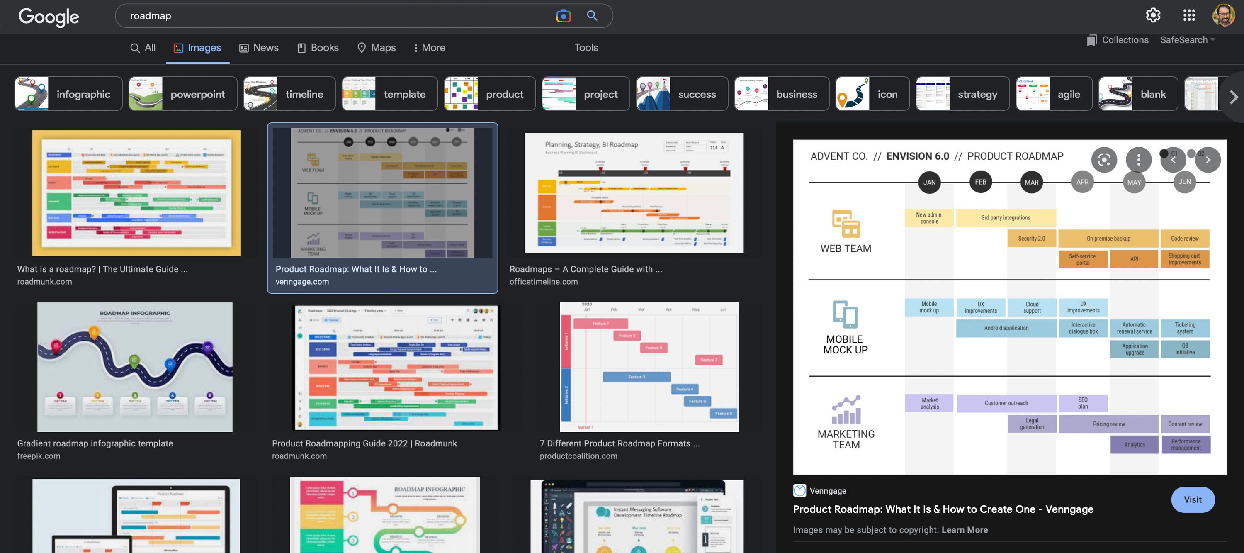The image size is (1244, 553).
Task: Open the Learn More copyright link
Action: point(965,530)
